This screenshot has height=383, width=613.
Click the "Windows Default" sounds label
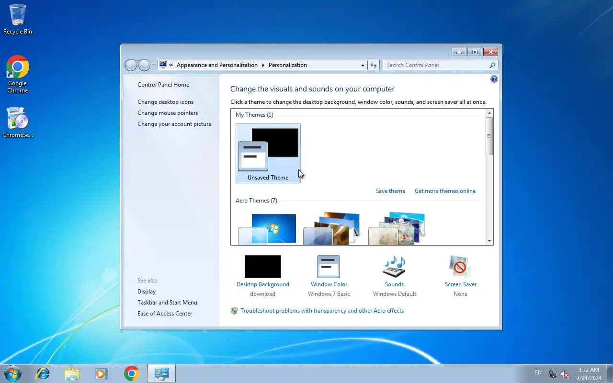coord(395,294)
